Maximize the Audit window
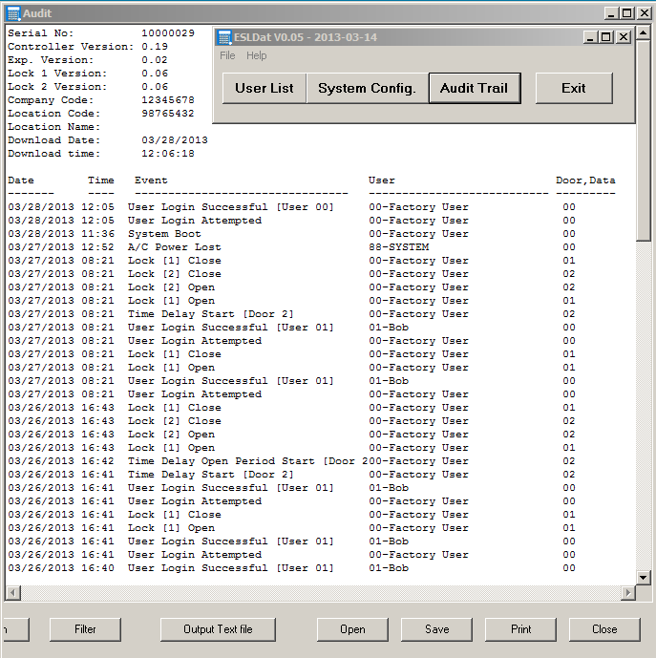The width and height of the screenshot is (656, 658). click(626, 13)
